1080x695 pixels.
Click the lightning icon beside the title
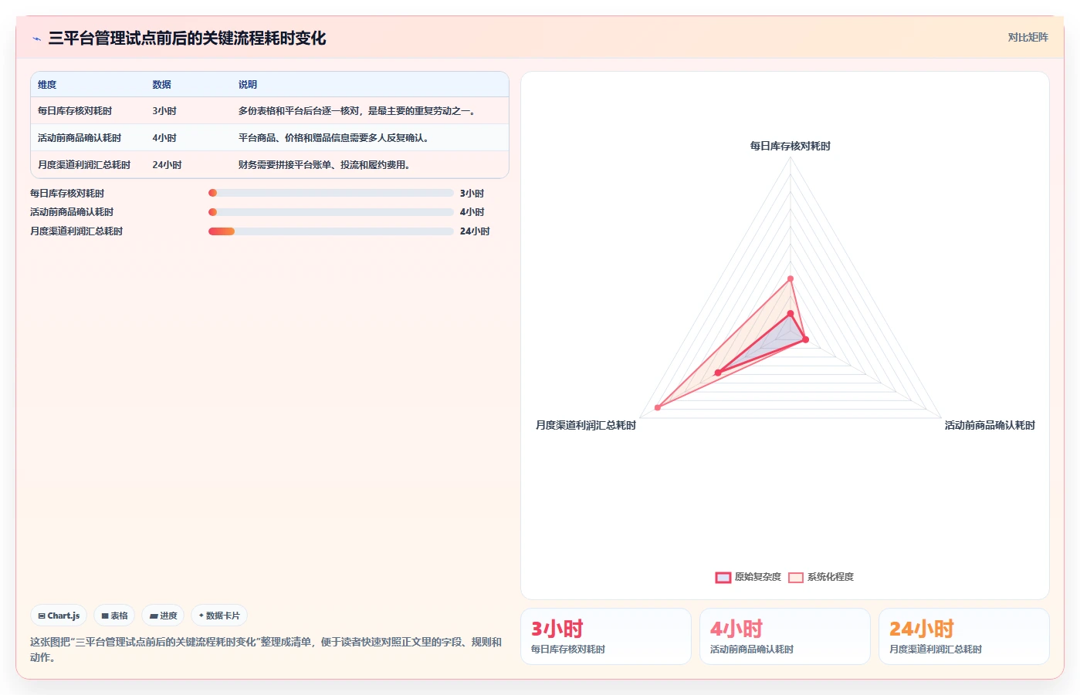pos(36,39)
